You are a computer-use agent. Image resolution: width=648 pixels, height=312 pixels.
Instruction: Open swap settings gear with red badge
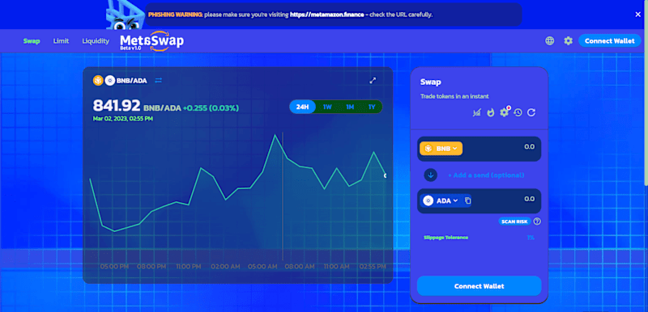(x=504, y=112)
